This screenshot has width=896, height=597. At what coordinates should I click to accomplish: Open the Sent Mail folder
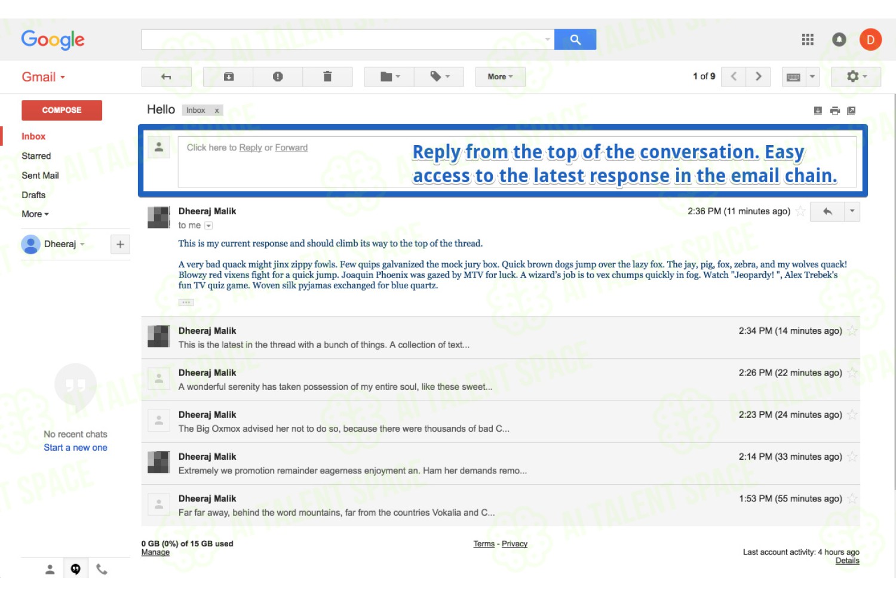click(x=40, y=176)
